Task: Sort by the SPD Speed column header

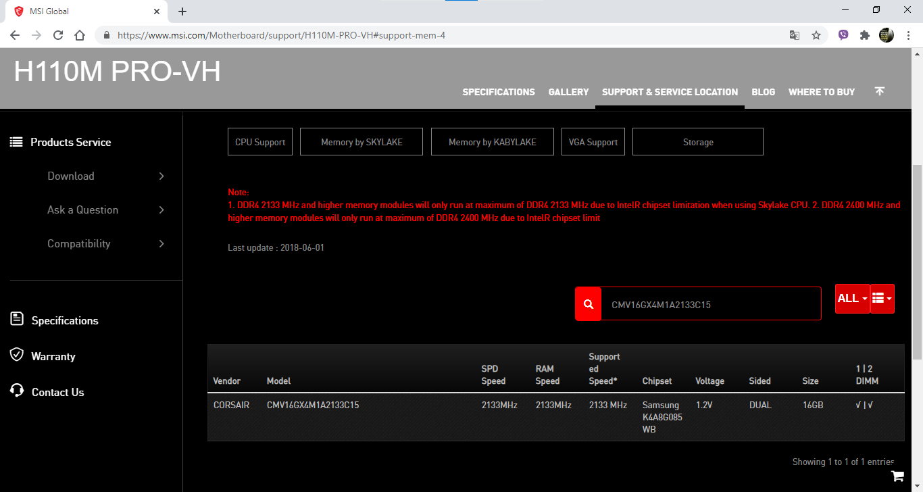Action: (493, 375)
